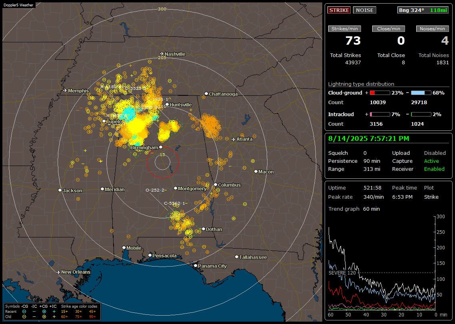
Task: Click the Birmingham city dot marker
Action: tap(161, 147)
